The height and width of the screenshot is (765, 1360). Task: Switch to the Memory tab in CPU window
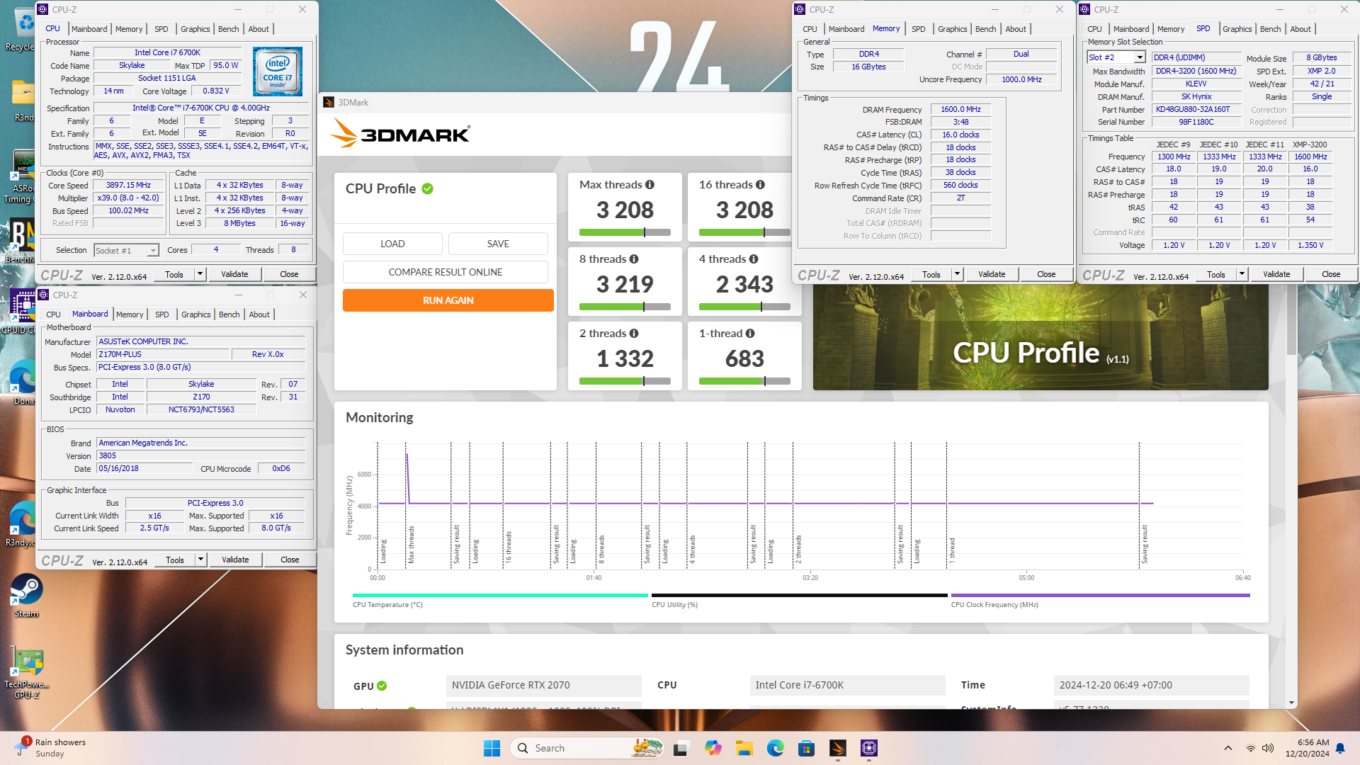[x=129, y=29]
